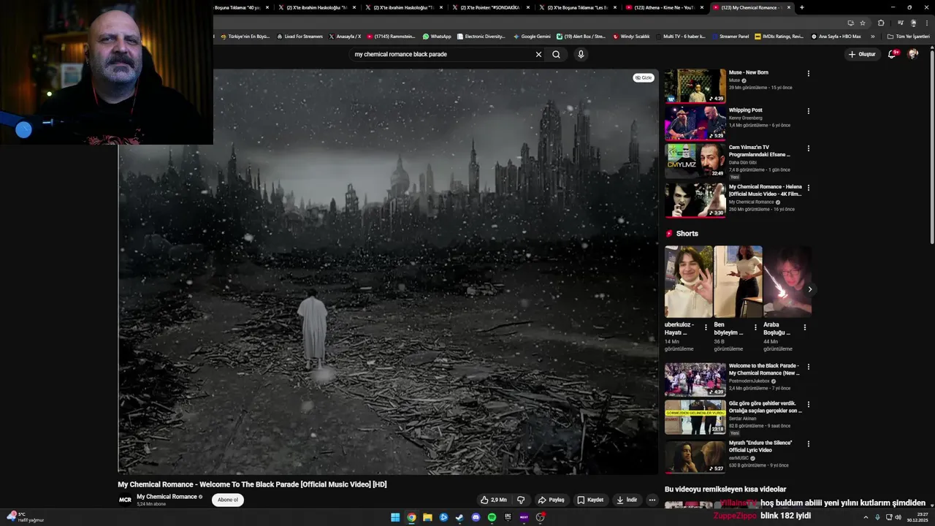Open the Oluştur create menu
This screenshot has width=935, height=526.
click(862, 54)
